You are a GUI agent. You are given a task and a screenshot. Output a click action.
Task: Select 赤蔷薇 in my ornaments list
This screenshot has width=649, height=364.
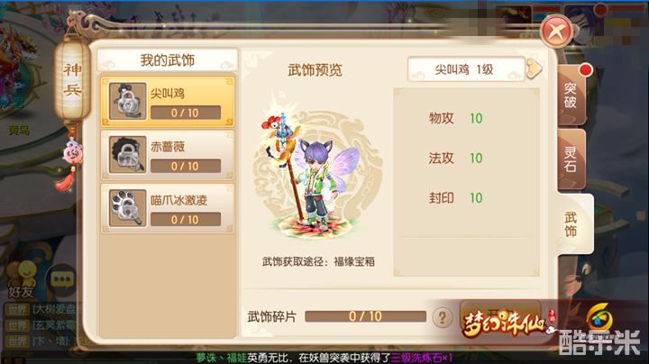[x=168, y=155]
